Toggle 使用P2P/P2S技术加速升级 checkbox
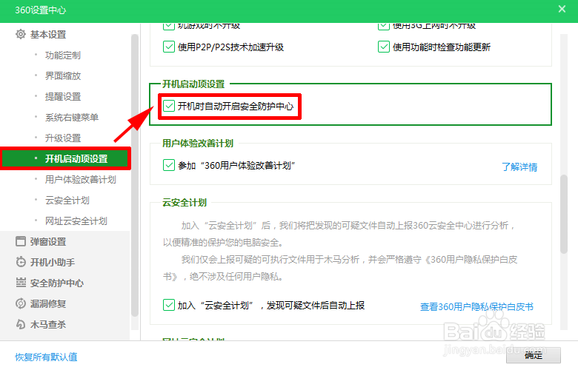 pyautogui.click(x=168, y=47)
